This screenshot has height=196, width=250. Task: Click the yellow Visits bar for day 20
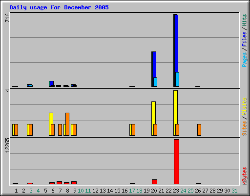[153, 113]
